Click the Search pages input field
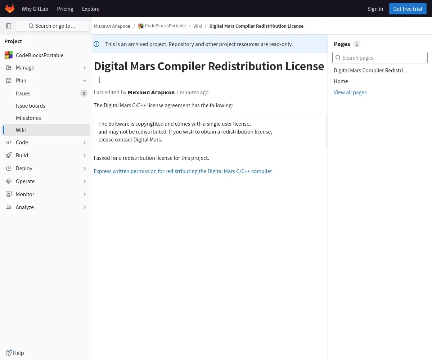This screenshot has height=360, width=432. pyautogui.click(x=380, y=58)
